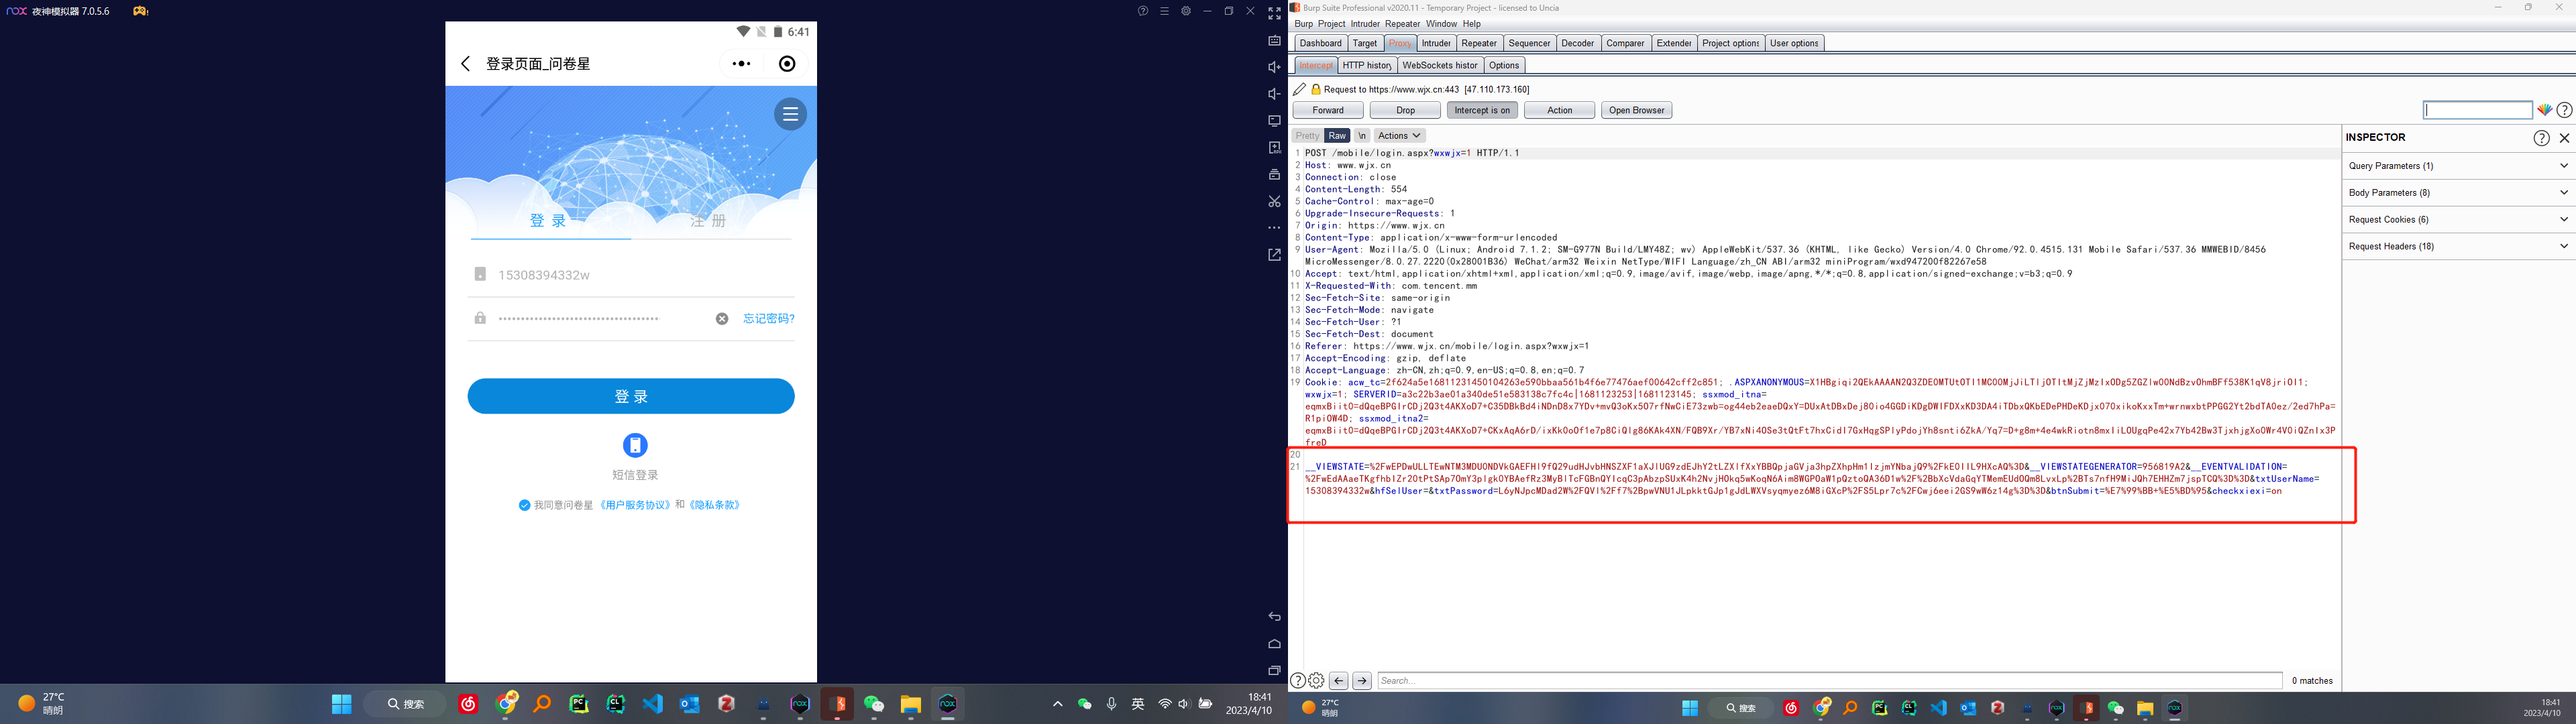The image size is (2576, 724).
Task: Go to previous search match arrow
Action: 1339,681
